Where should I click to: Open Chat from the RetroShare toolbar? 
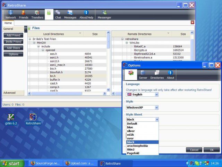pos(58,15)
